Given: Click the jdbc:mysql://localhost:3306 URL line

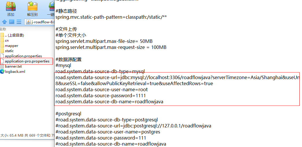Looking at the screenshot, I should 177,78.
